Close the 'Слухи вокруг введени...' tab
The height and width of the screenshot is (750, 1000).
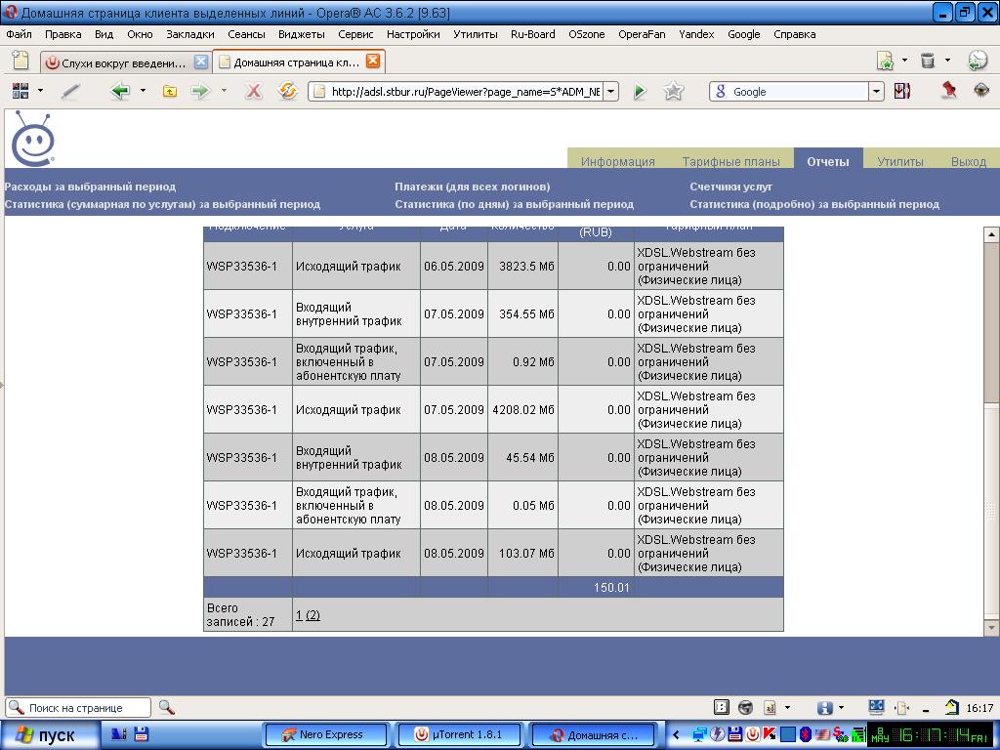[x=201, y=62]
